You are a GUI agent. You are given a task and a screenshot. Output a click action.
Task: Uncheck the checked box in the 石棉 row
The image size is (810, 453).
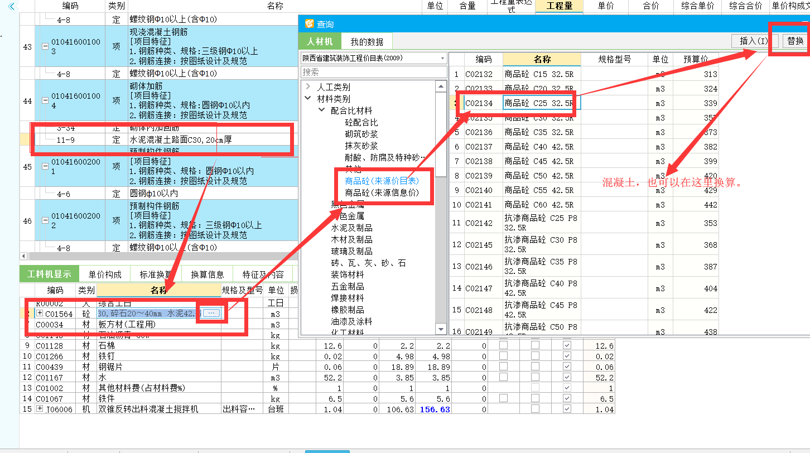pos(567,346)
